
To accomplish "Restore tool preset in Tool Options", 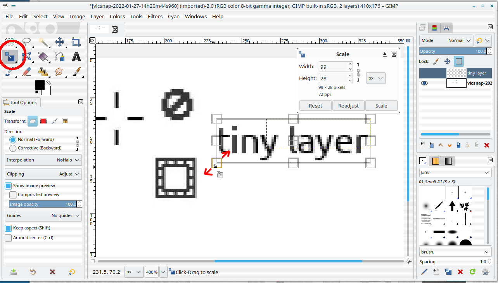I will tap(33, 272).
